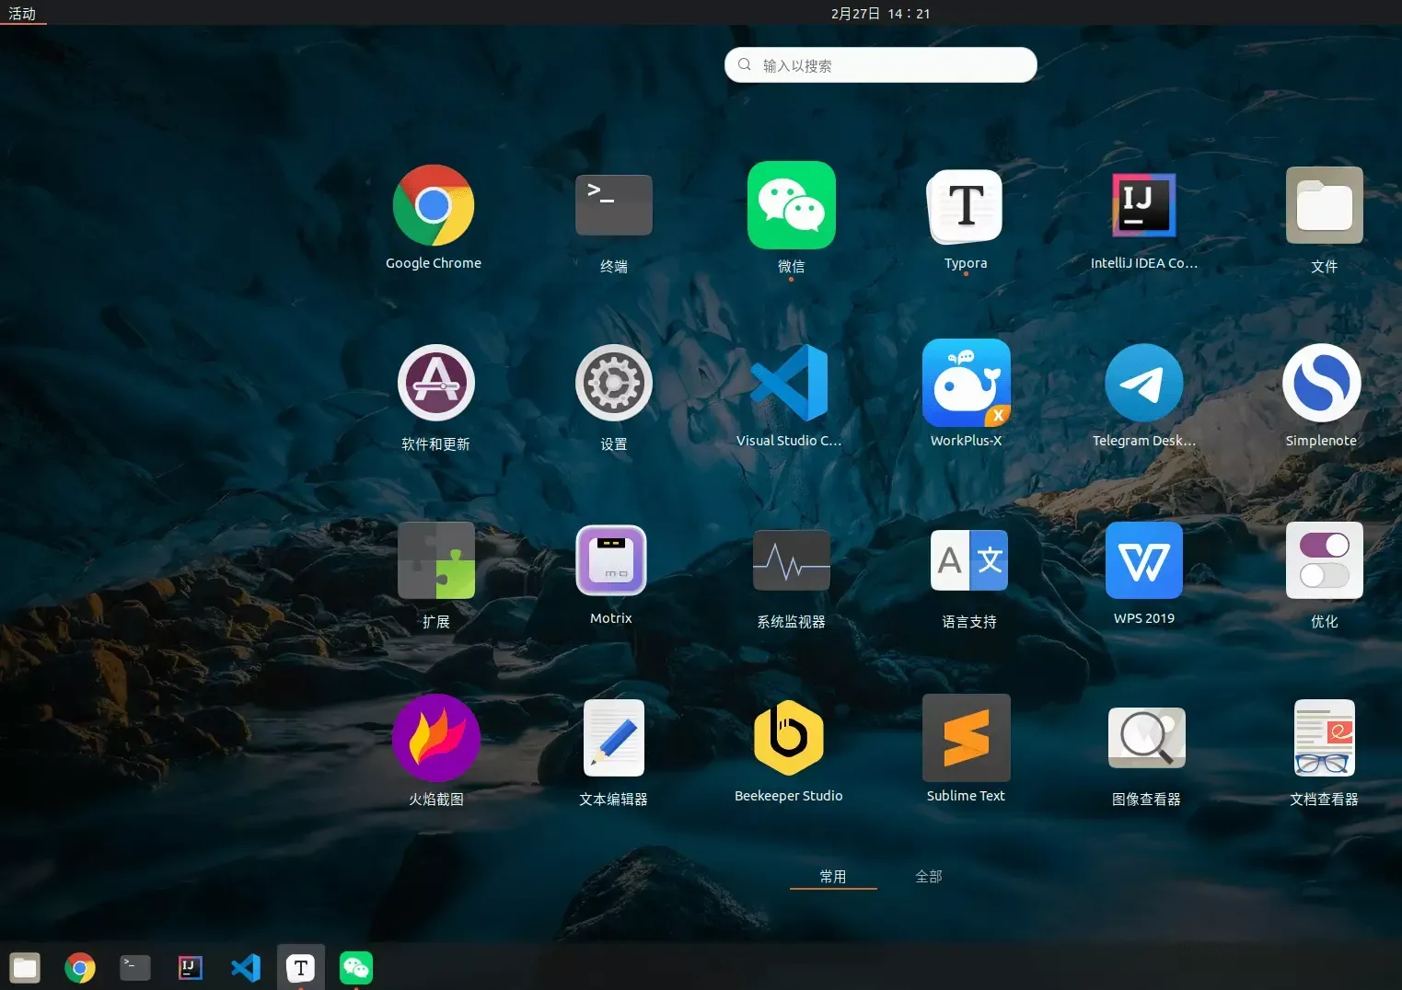Open 图像查看器 image viewer

point(1147,738)
